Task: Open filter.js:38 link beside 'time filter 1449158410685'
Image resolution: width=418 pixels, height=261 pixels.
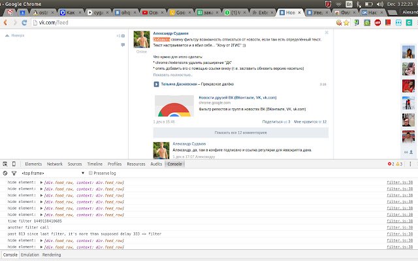Action: [x=400, y=221]
